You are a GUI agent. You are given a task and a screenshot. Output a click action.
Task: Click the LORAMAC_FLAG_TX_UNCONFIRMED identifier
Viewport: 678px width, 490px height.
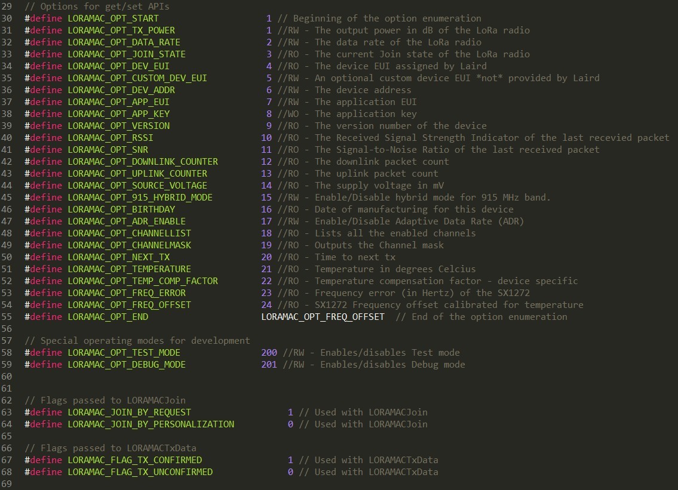click(x=140, y=472)
